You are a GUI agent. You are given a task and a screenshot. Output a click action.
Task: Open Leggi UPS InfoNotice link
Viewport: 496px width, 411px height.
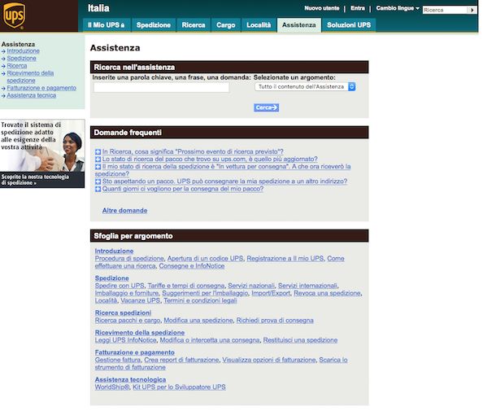tap(125, 340)
